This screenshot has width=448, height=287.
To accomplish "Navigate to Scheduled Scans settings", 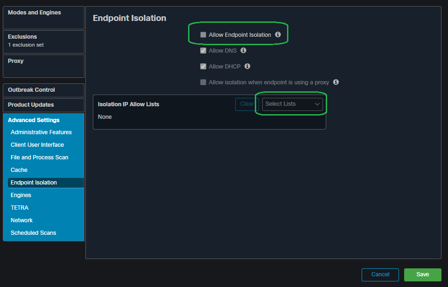I will 33,233.
